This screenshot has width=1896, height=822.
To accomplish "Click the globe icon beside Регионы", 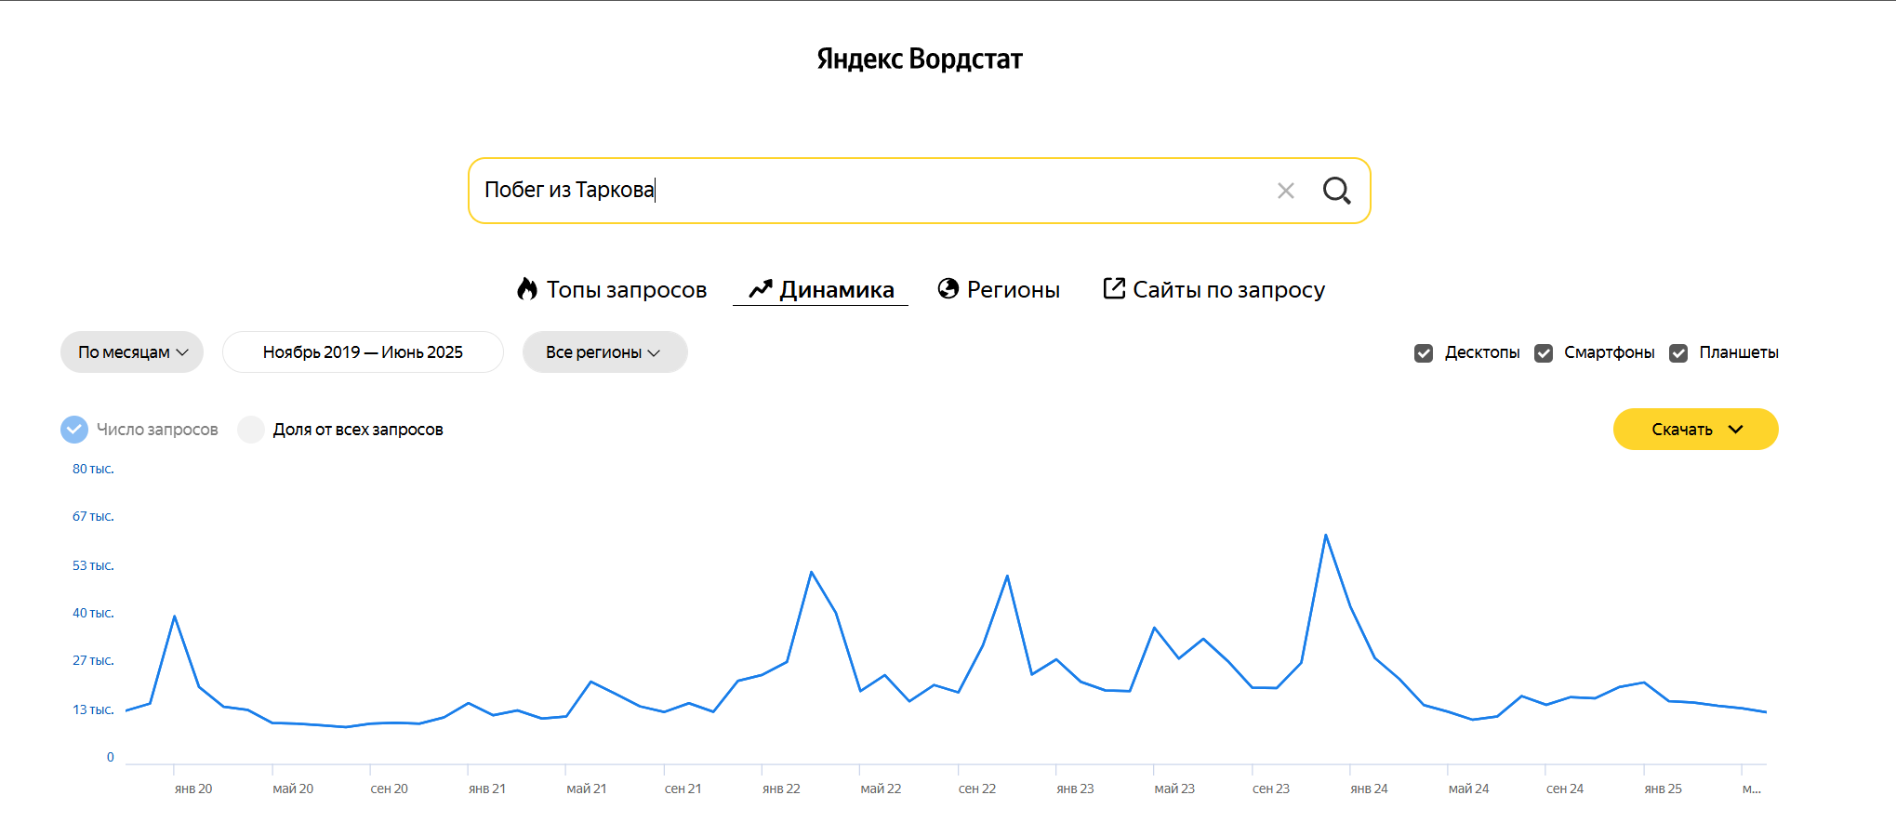I will pos(948,289).
